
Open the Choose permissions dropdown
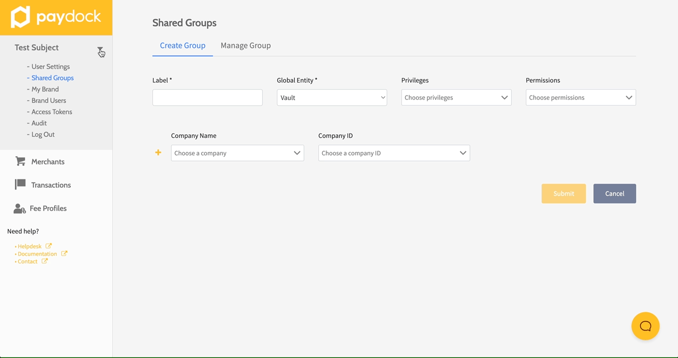(x=580, y=98)
